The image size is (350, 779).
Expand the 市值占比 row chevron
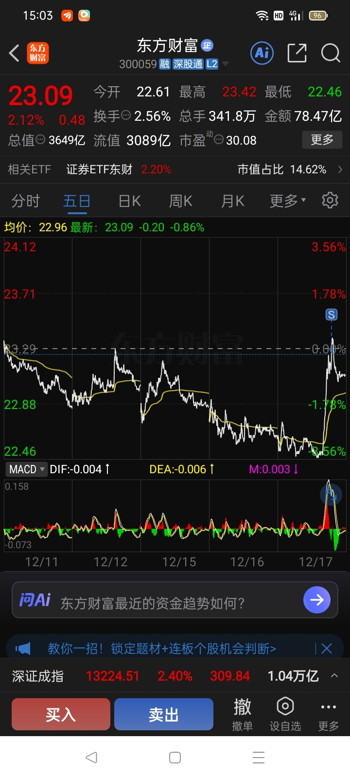(340, 169)
